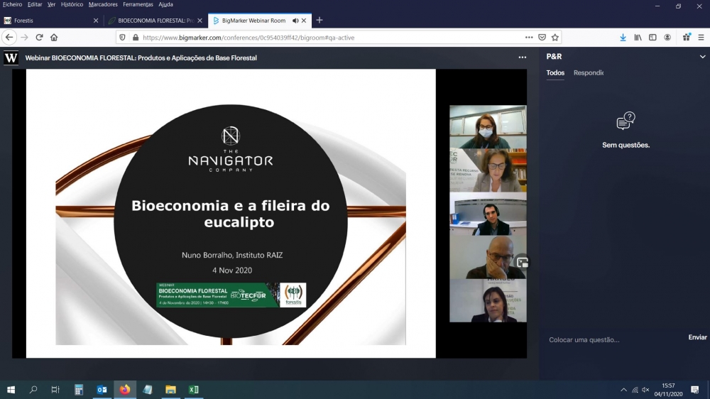Switch to the Respondidas tab
Screen dimensions: 710x399
[x=588, y=73]
